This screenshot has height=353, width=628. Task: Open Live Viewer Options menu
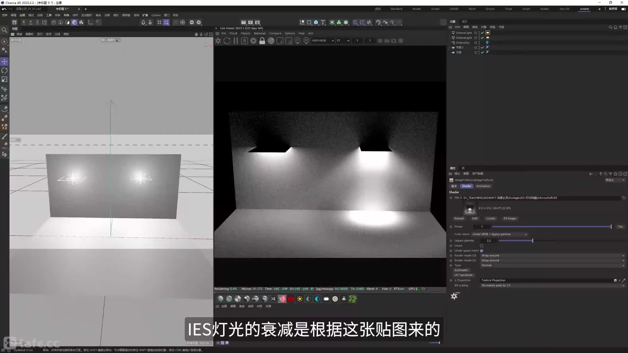[x=290, y=33]
